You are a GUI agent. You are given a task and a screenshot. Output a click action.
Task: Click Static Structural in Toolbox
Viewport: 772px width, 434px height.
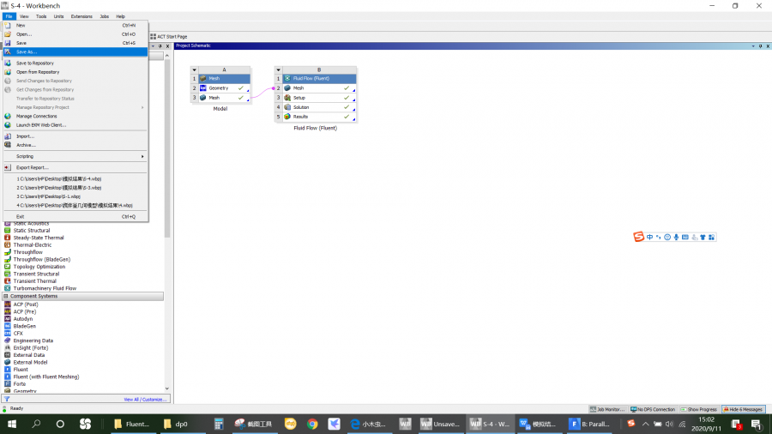(x=32, y=230)
